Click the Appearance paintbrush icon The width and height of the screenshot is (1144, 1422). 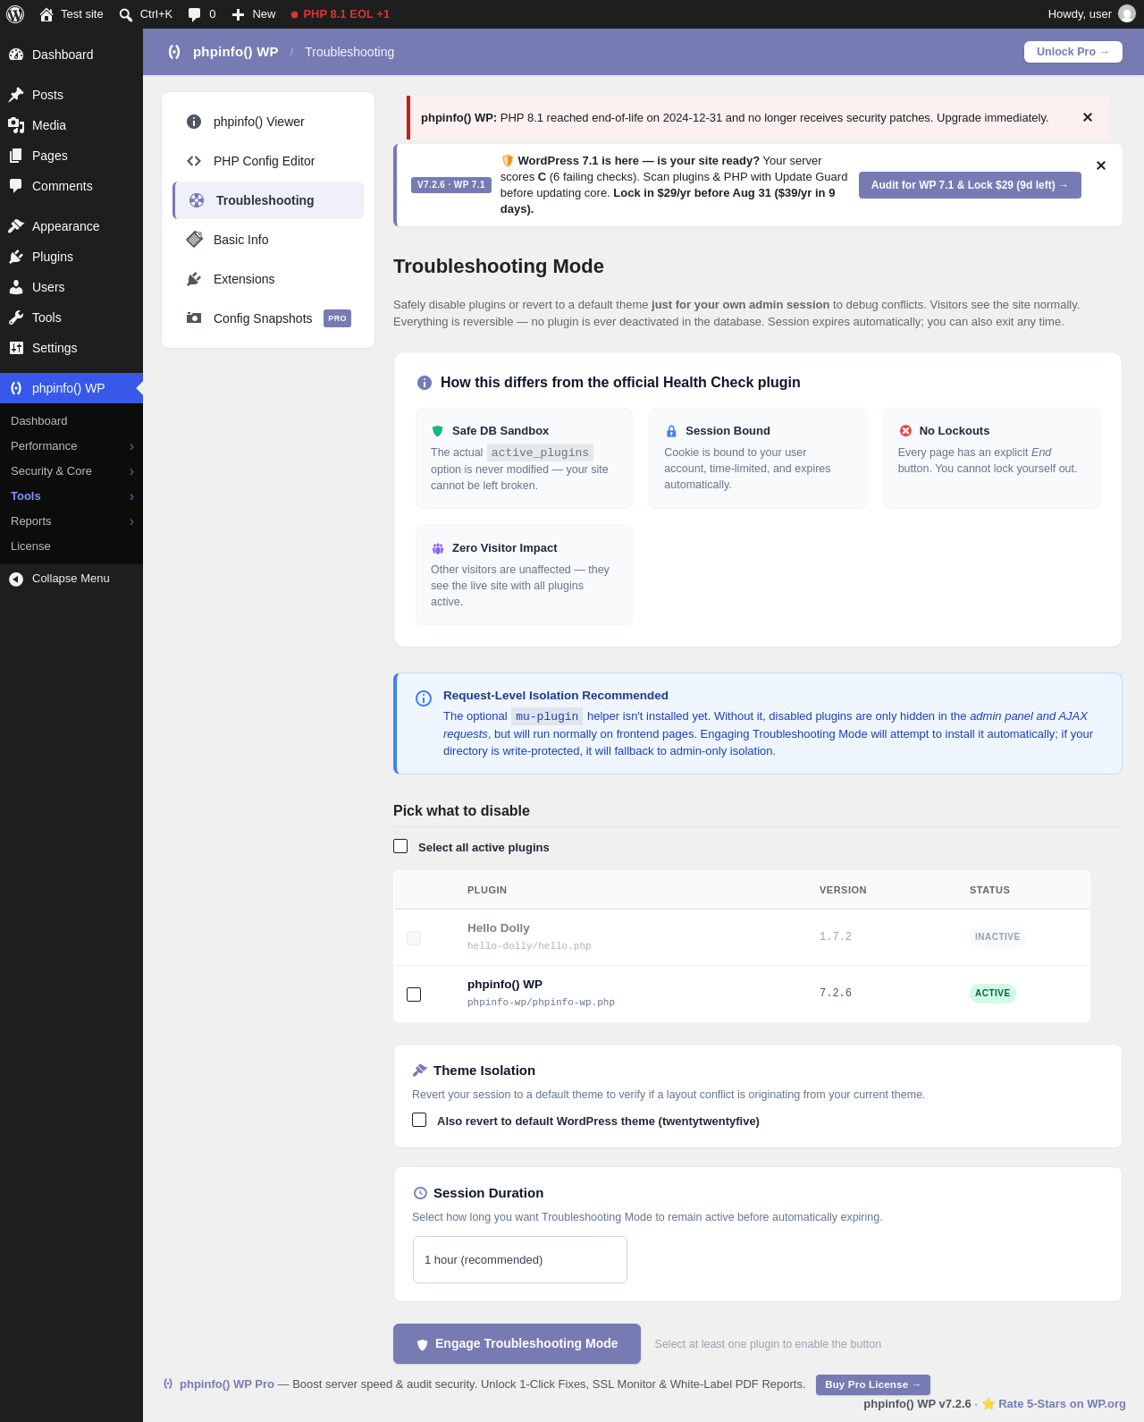tap(16, 226)
